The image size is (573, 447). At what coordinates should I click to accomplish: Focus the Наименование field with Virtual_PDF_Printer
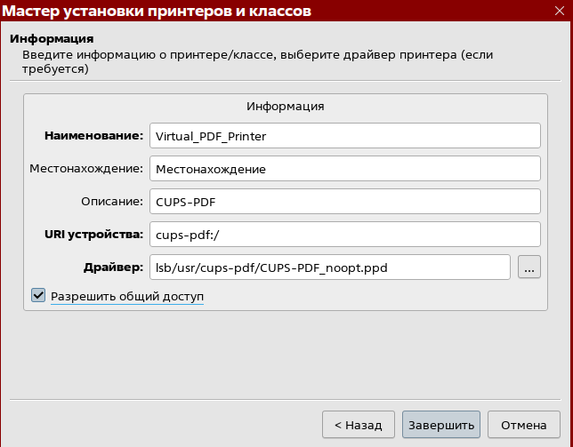pyautogui.click(x=345, y=136)
